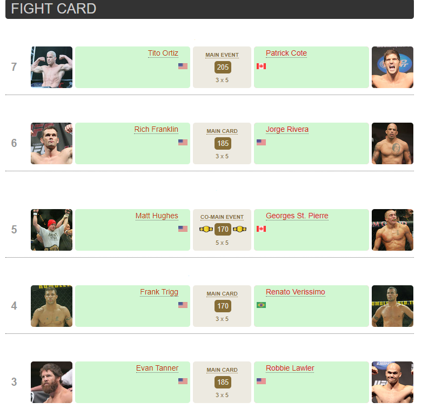Open Patrick Cote fighter profile link

[x=286, y=53]
